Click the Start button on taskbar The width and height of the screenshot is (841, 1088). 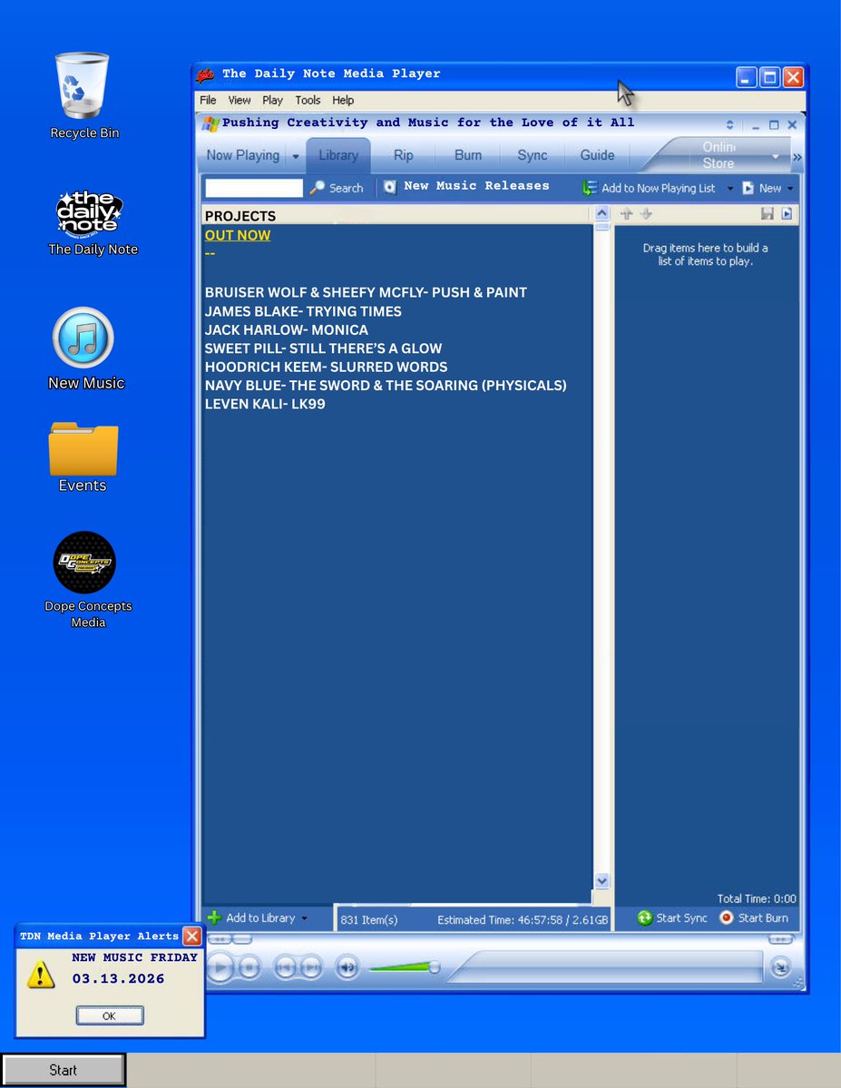coord(64,1070)
